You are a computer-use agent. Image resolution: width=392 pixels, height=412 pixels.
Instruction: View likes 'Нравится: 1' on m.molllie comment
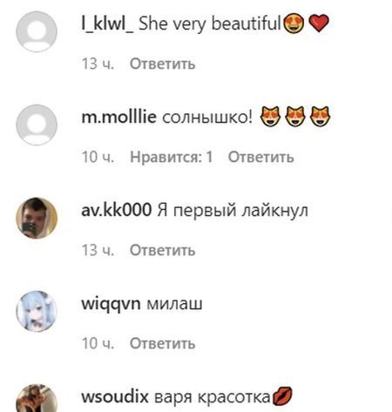point(172,157)
